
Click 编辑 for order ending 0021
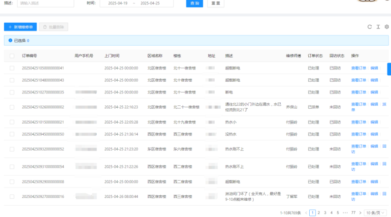click(x=374, y=122)
